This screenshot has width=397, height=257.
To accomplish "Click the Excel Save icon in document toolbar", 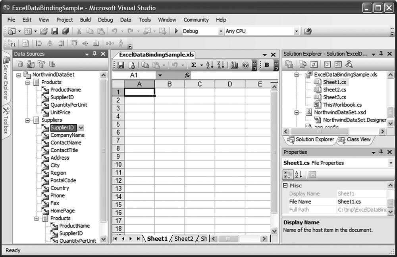I will click(121, 65).
